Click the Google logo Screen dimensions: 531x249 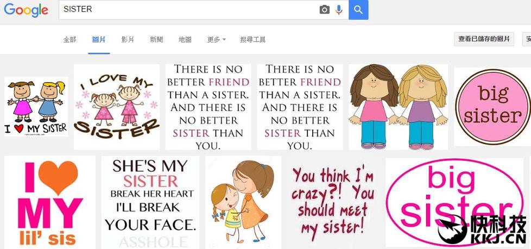pos(26,10)
